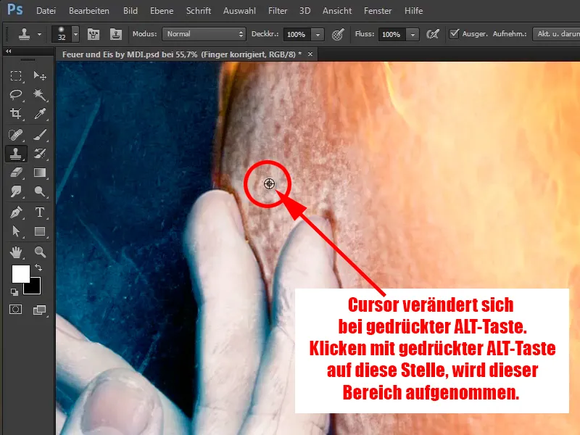Open the Ansicht menu
The height and width of the screenshot is (435, 580).
click(x=337, y=11)
